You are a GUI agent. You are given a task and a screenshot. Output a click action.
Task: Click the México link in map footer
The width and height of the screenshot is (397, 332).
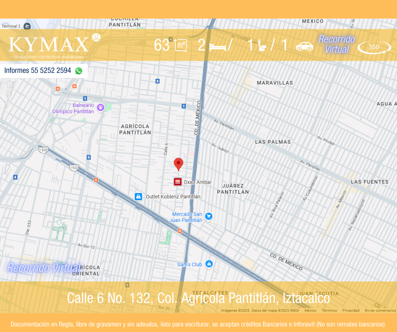click(x=310, y=310)
